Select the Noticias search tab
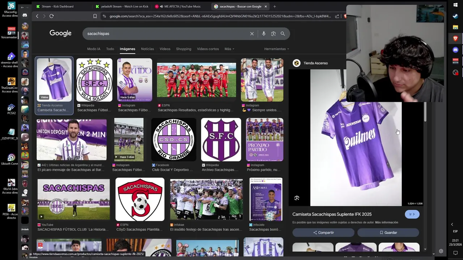The width and height of the screenshot is (463, 260). [x=147, y=49]
